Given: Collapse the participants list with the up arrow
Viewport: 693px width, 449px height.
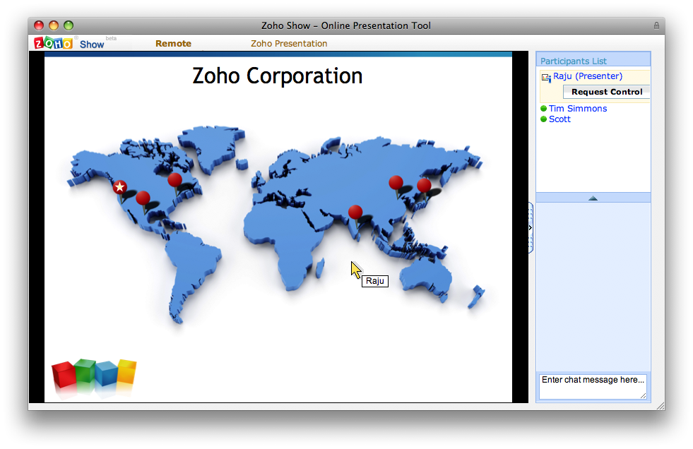Looking at the screenshot, I should (x=593, y=198).
